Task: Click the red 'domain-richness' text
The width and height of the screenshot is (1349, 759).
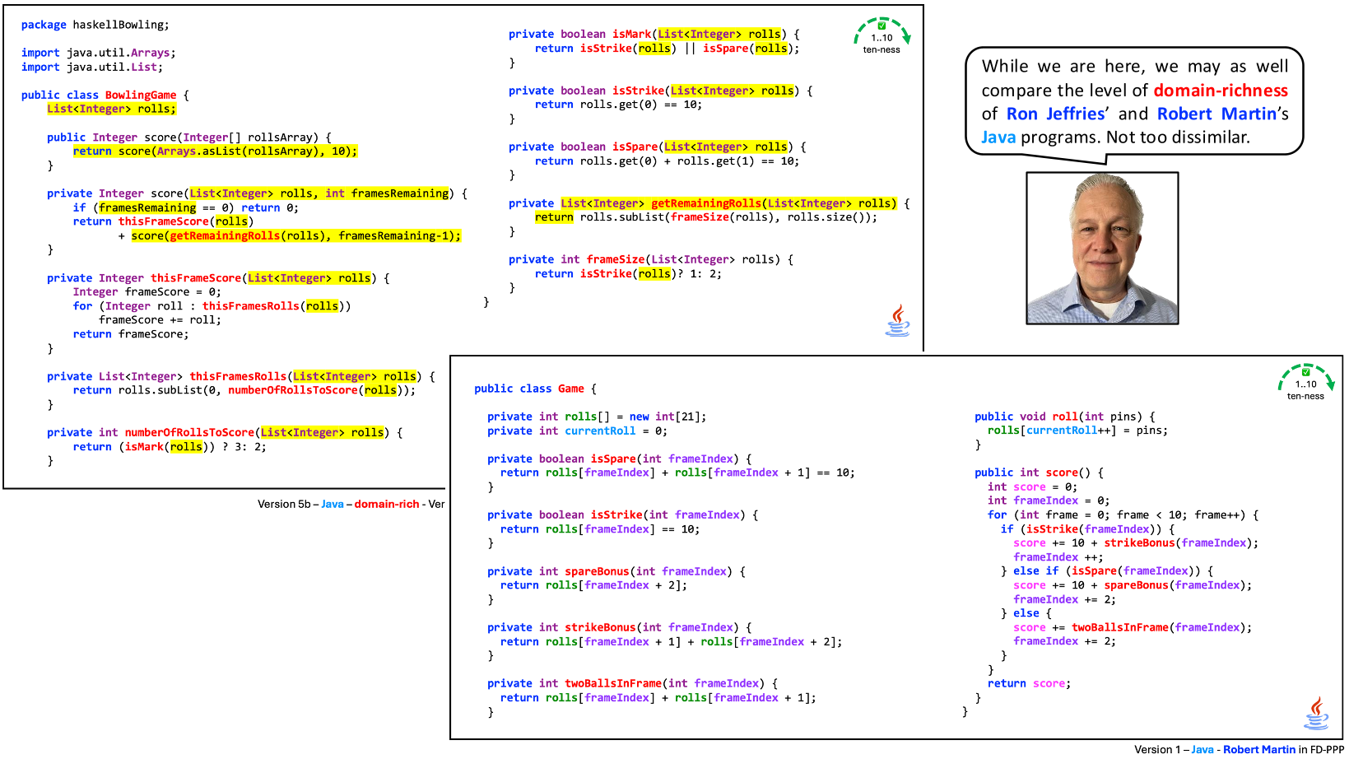Action: pos(1221,91)
